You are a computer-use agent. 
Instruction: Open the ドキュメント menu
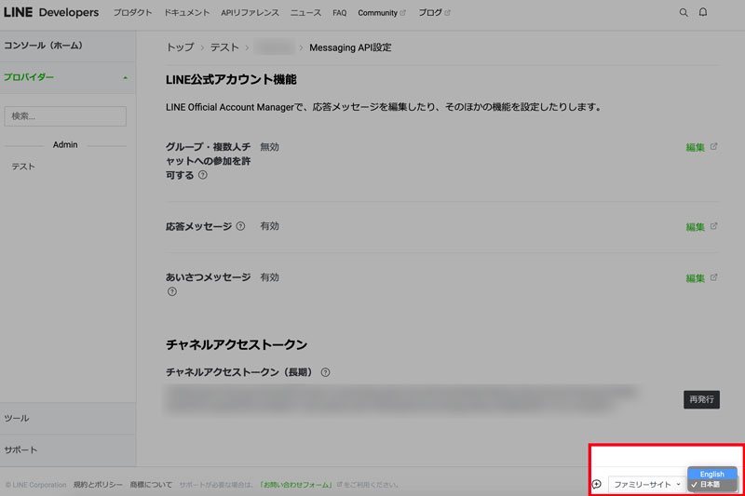(x=187, y=13)
